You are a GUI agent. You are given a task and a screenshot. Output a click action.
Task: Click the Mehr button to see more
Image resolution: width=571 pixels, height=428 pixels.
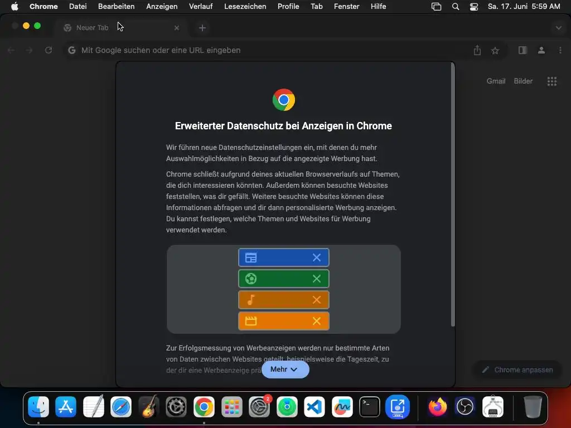(285, 369)
